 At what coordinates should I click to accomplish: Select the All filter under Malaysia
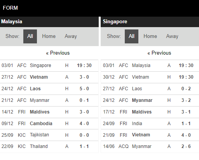30,36
